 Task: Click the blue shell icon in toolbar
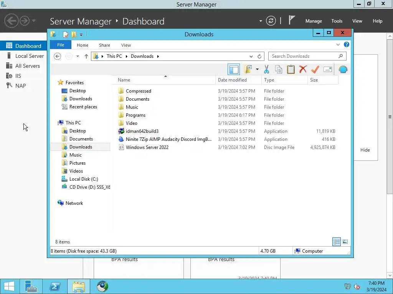click(343, 69)
